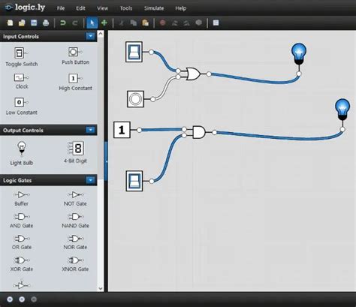Open the Tools menu
The width and height of the screenshot is (356, 307).
(126, 8)
